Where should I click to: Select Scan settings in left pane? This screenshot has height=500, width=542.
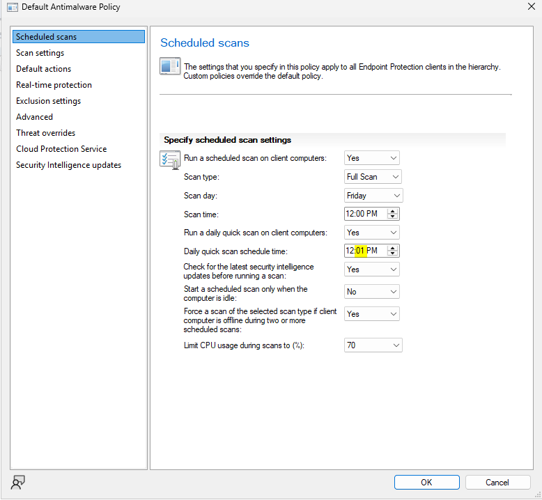coord(40,53)
